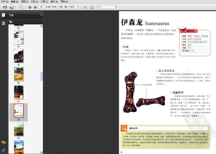Click the 查找 search field

point(106,7)
